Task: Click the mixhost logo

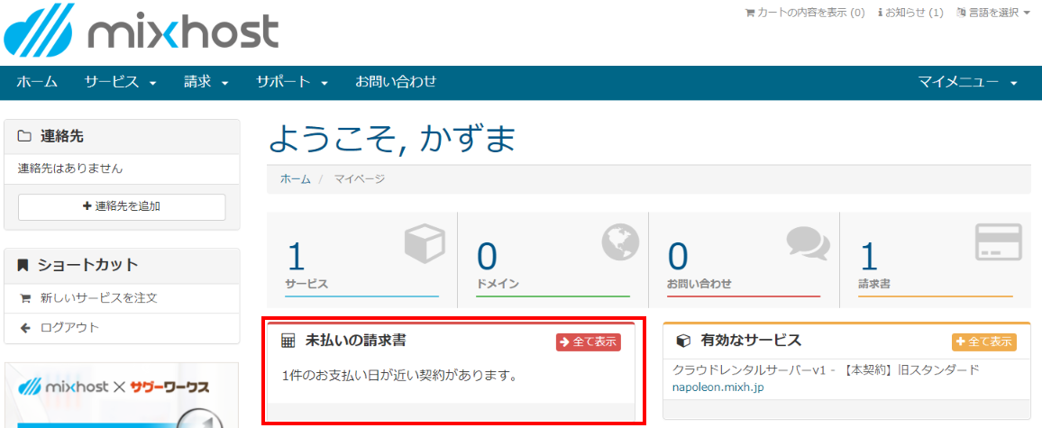Action: (x=141, y=32)
